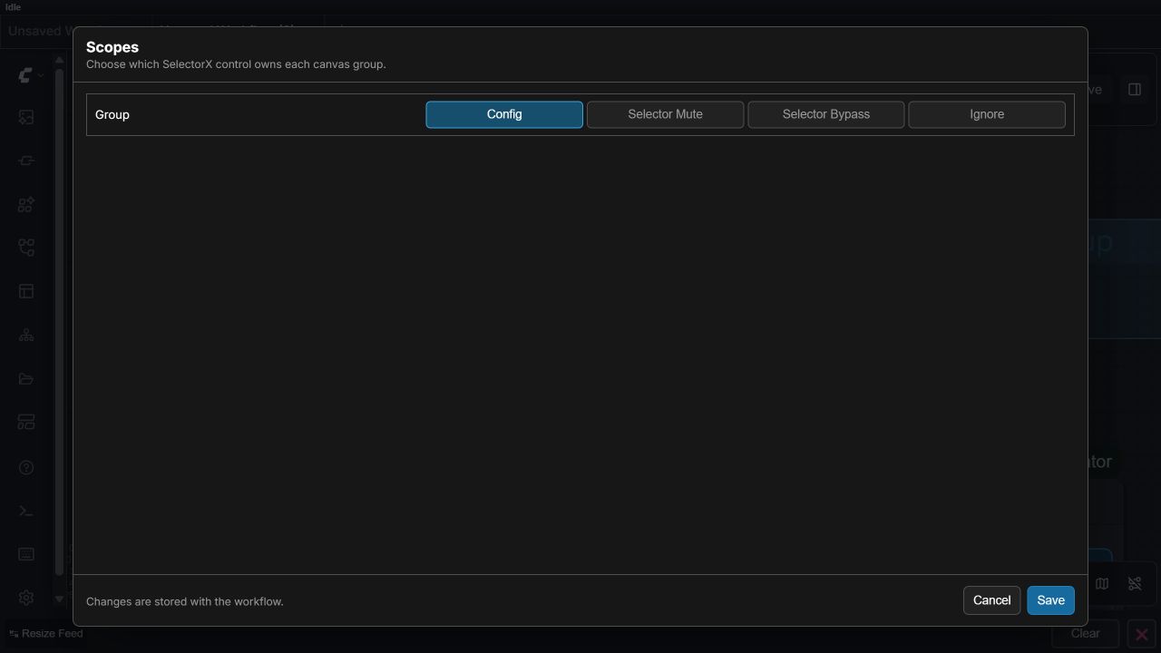Click the Resize Feed control
Screen dimensions: 1161x653
point(46,633)
